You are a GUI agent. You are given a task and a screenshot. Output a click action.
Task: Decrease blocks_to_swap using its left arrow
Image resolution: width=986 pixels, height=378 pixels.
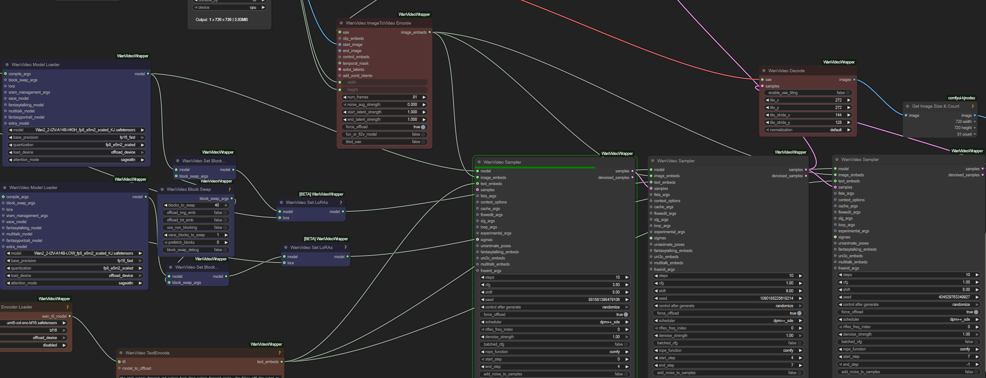(x=165, y=205)
